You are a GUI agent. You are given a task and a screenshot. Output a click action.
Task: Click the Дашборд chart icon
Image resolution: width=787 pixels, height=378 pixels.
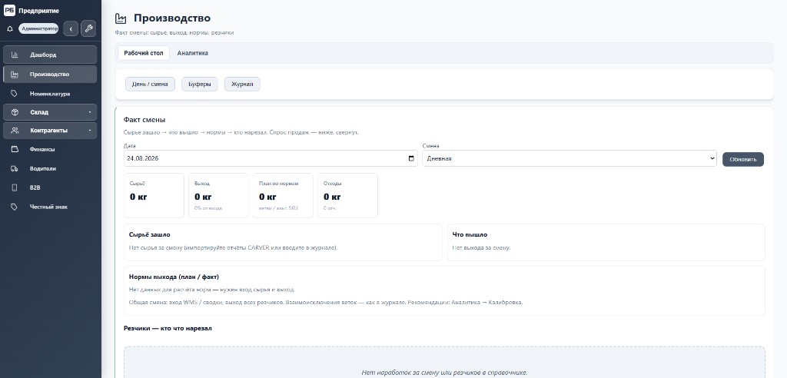pyautogui.click(x=15, y=55)
